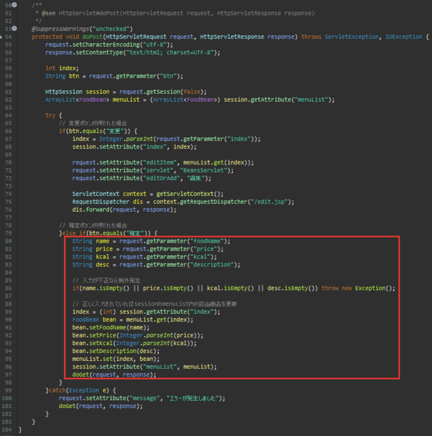Click the session.getAttribute("menuList") call
Image resolution: width=432 pixels, height=436 pixels.
coord(278,100)
